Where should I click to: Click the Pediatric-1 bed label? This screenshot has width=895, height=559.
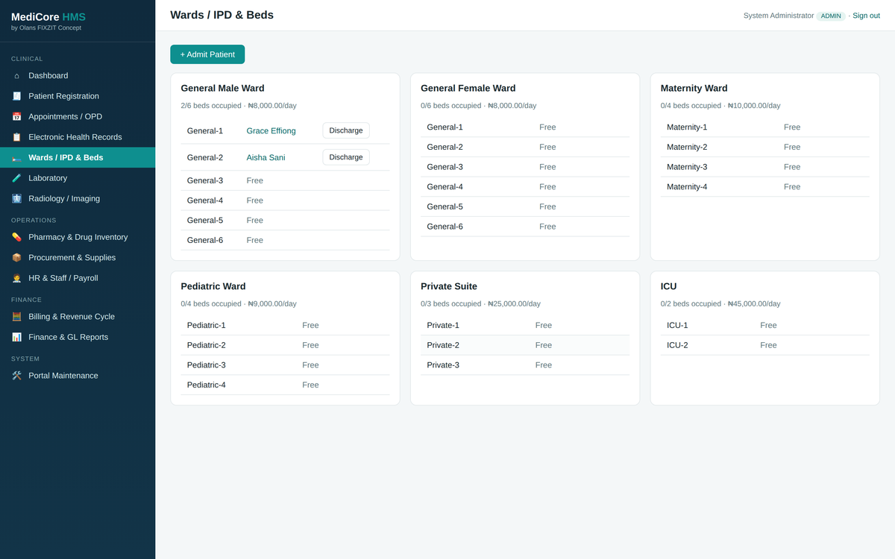tap(207, 326)
